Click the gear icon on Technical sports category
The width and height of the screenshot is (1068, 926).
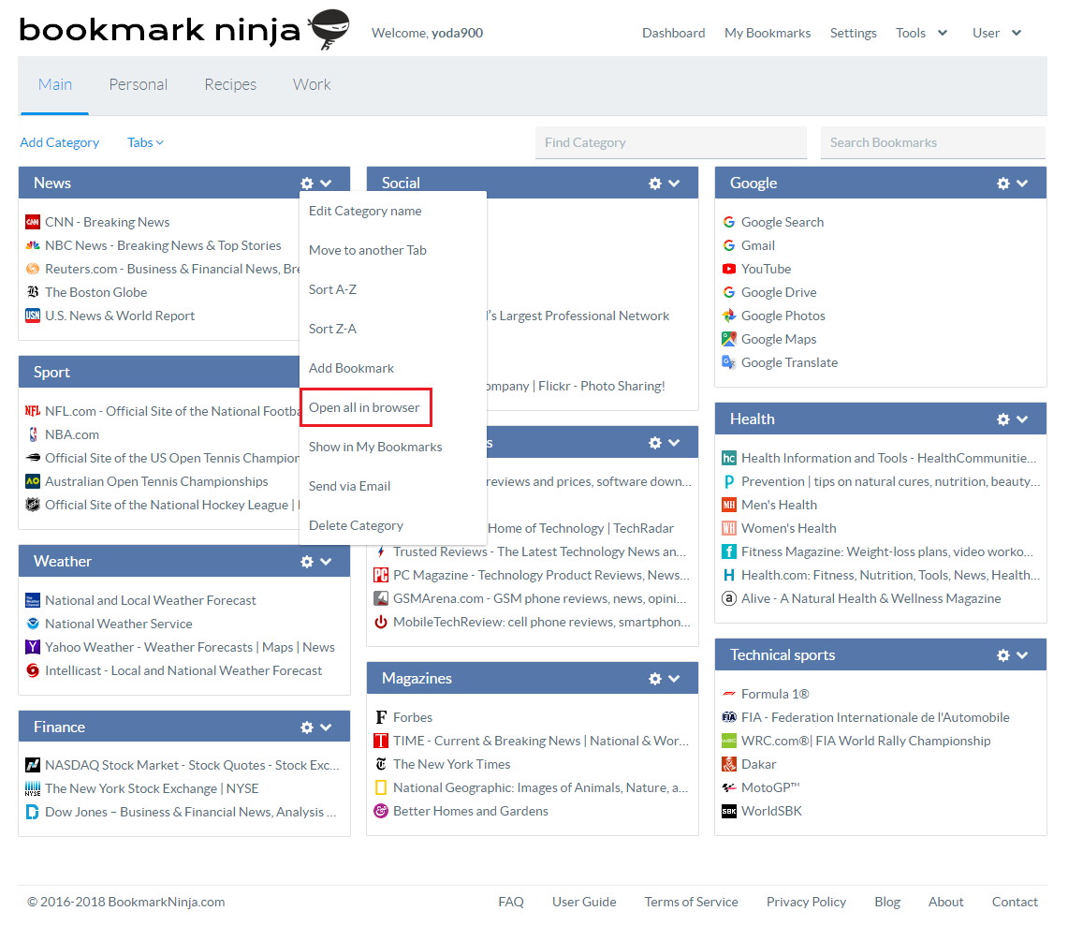tap(1002, 654)
